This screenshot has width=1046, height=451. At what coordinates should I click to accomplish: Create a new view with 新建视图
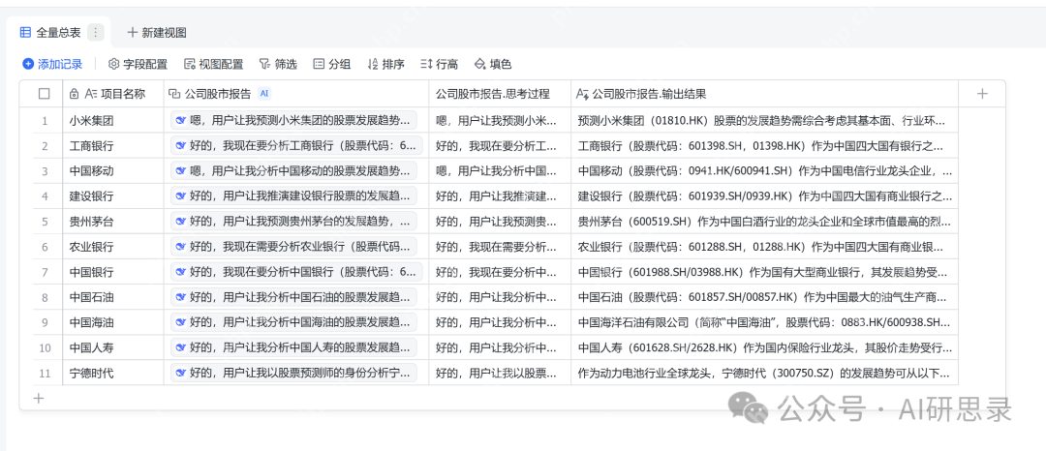(x=157, y=32)
